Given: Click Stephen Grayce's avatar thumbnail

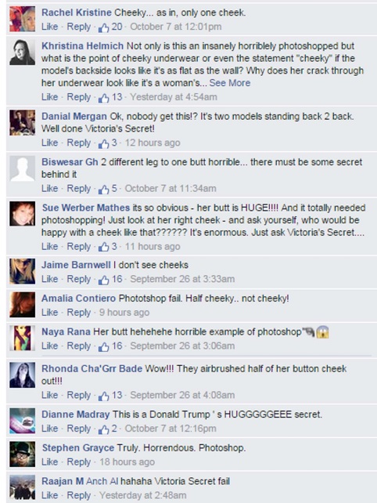Looking at the screenshot, I should coord(22,454).
